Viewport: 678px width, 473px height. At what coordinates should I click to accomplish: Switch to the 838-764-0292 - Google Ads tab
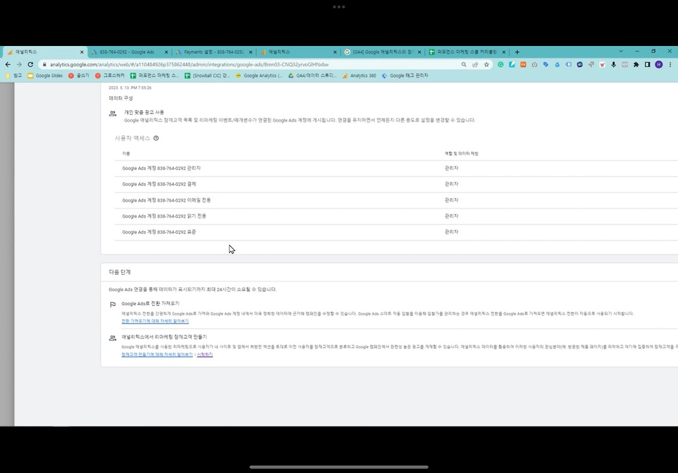point(127,52)
